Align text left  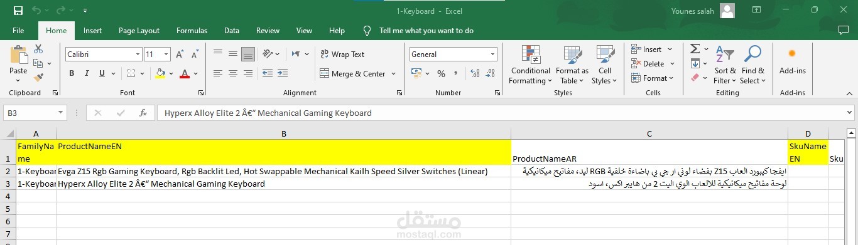[218, 73]
